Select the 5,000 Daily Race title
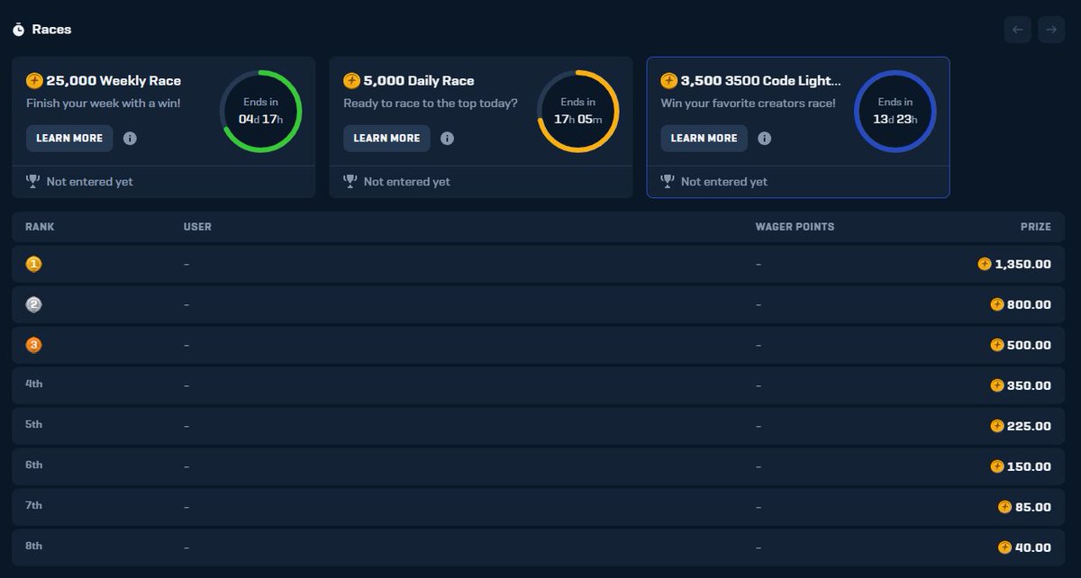 (419, 81)
